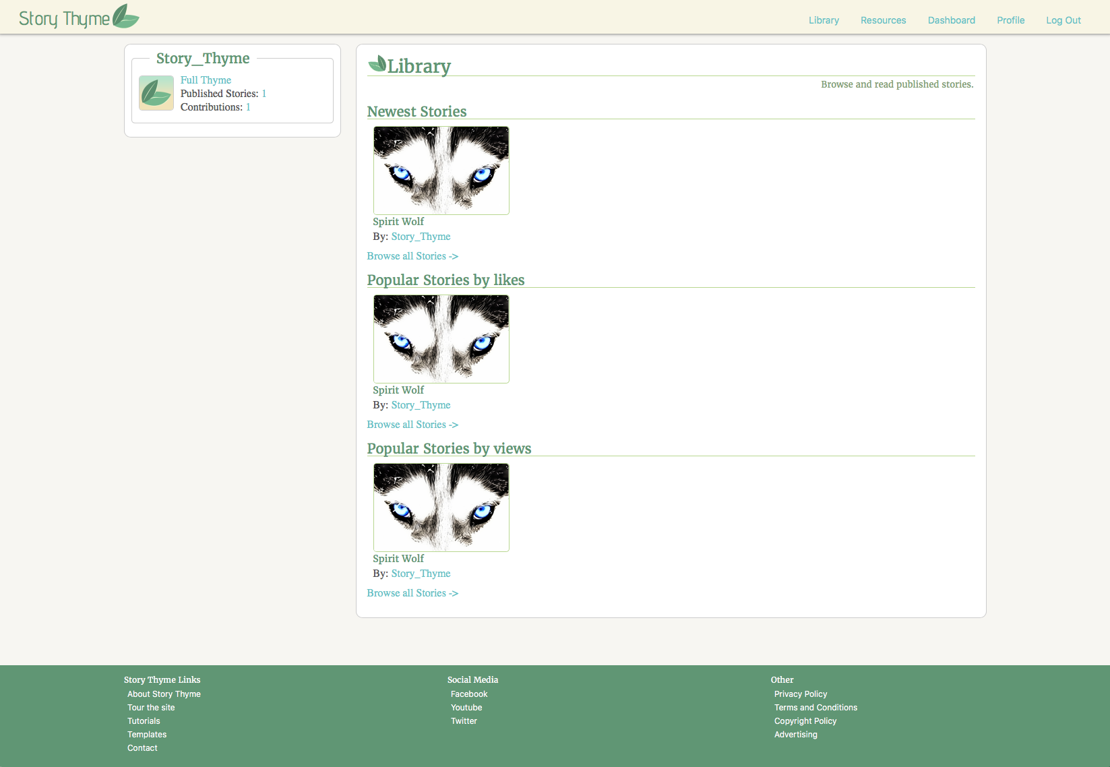The image size is (1110, 767).
Task: Click Tour the site in footer
Action: 151,708
